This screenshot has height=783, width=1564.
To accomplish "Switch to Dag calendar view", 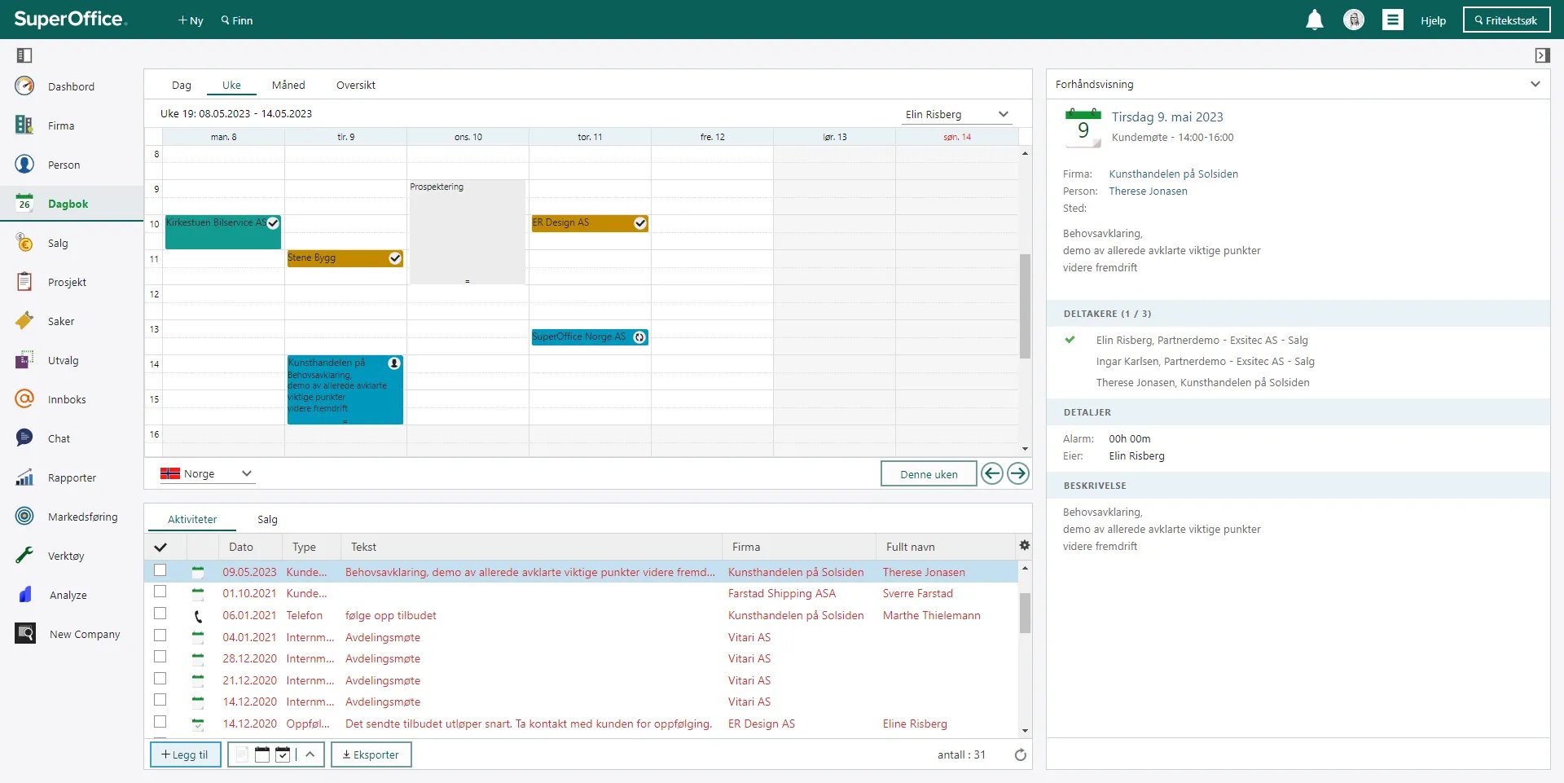I will tap(182, 85).
